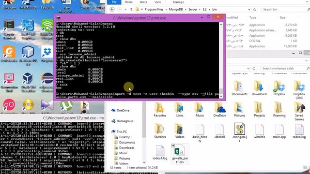Launch the Cygwin Terminal desktop shortcut
Image resolution: width=310 pixels, height=174 pixels.
coord(9,29)
